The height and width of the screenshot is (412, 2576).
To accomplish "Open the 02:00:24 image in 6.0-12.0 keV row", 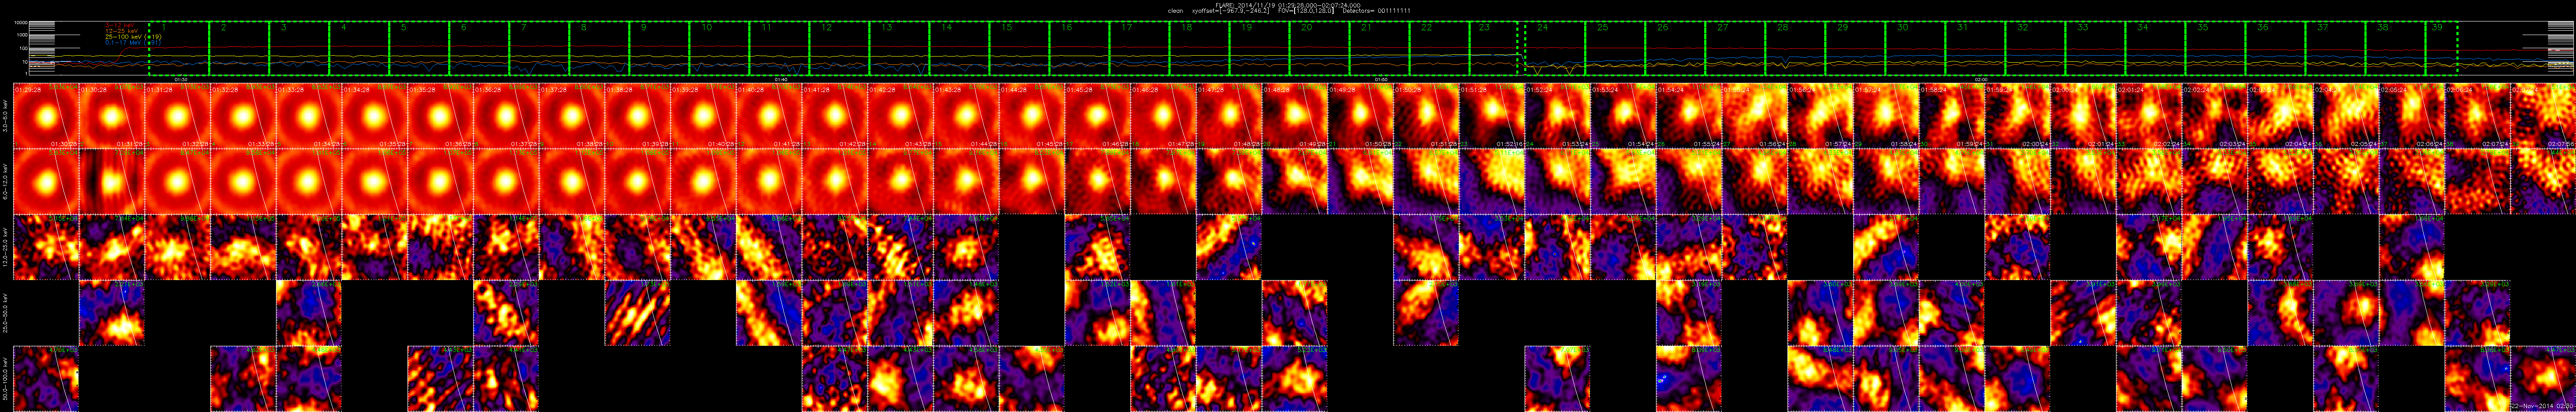I will [x=2083, y=182].
